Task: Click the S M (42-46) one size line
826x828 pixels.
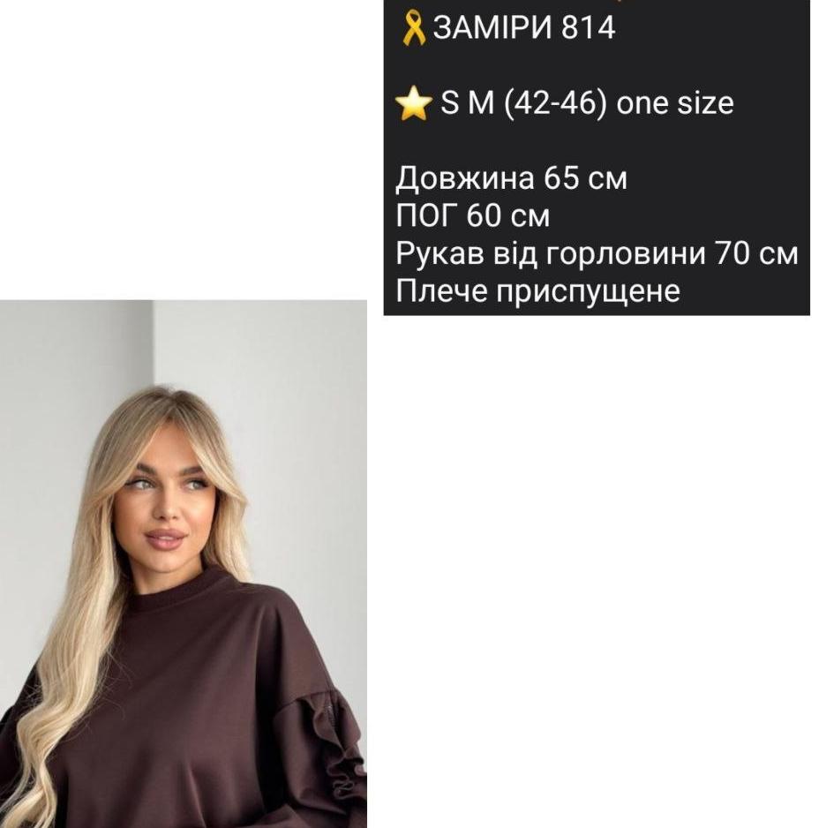Action: [x=586, y=102]
